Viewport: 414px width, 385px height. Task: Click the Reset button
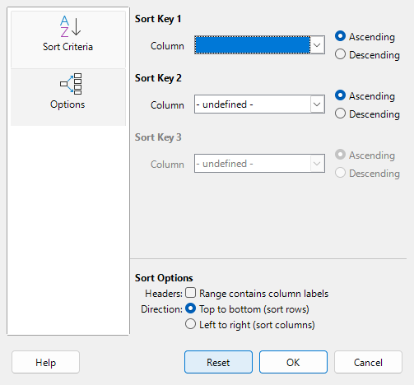pyautogui.click(x=218, y=362)
